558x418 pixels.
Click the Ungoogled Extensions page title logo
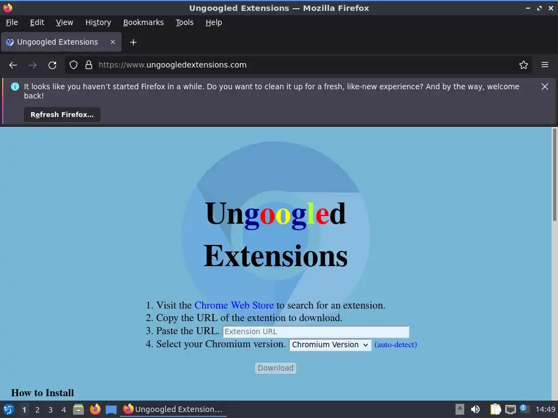coord(275,235)
